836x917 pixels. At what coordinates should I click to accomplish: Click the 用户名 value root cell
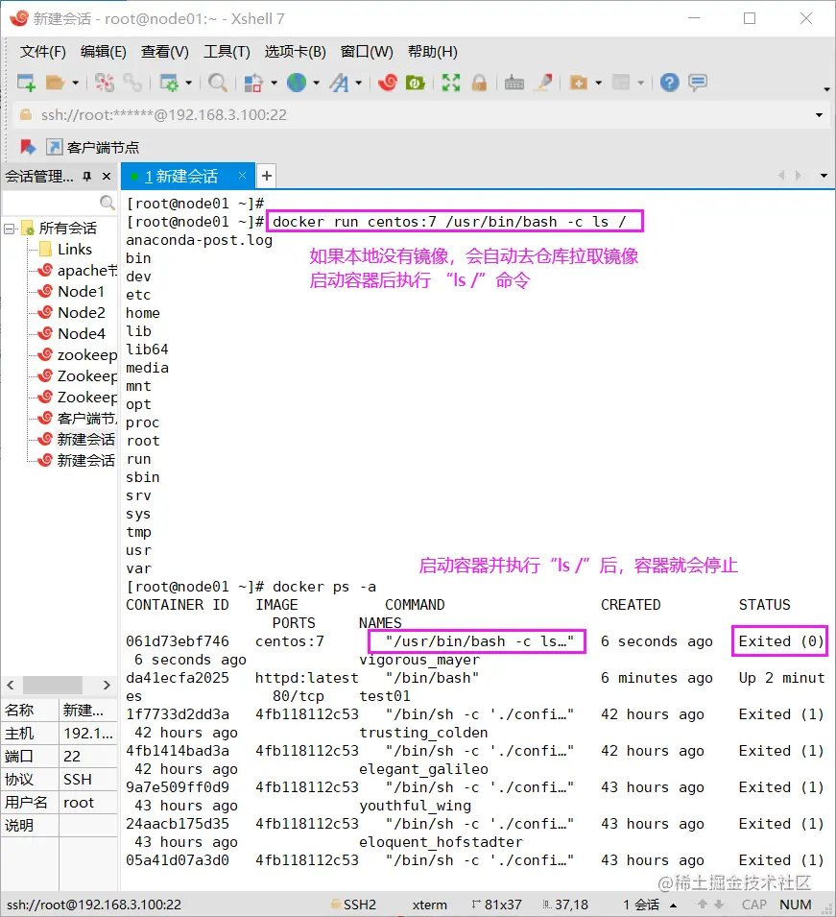(87, 803)
